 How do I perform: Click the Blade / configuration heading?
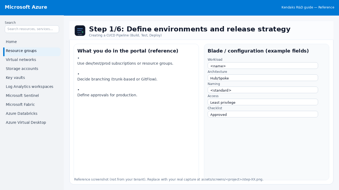pos(258,51)
